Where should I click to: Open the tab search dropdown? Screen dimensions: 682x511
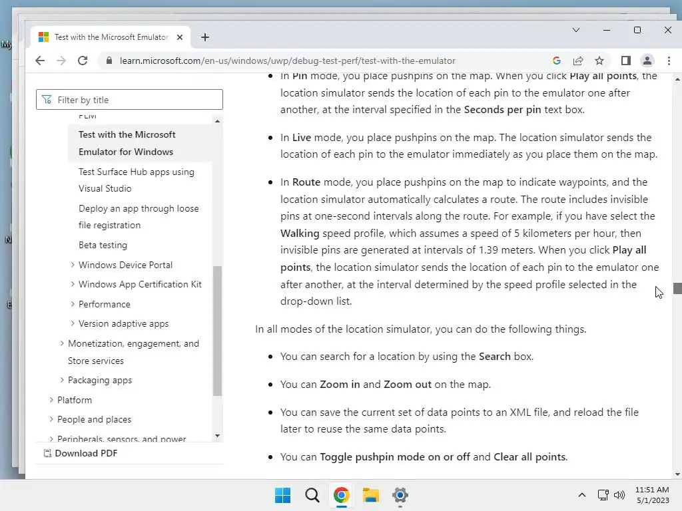(x=576, y=30)
